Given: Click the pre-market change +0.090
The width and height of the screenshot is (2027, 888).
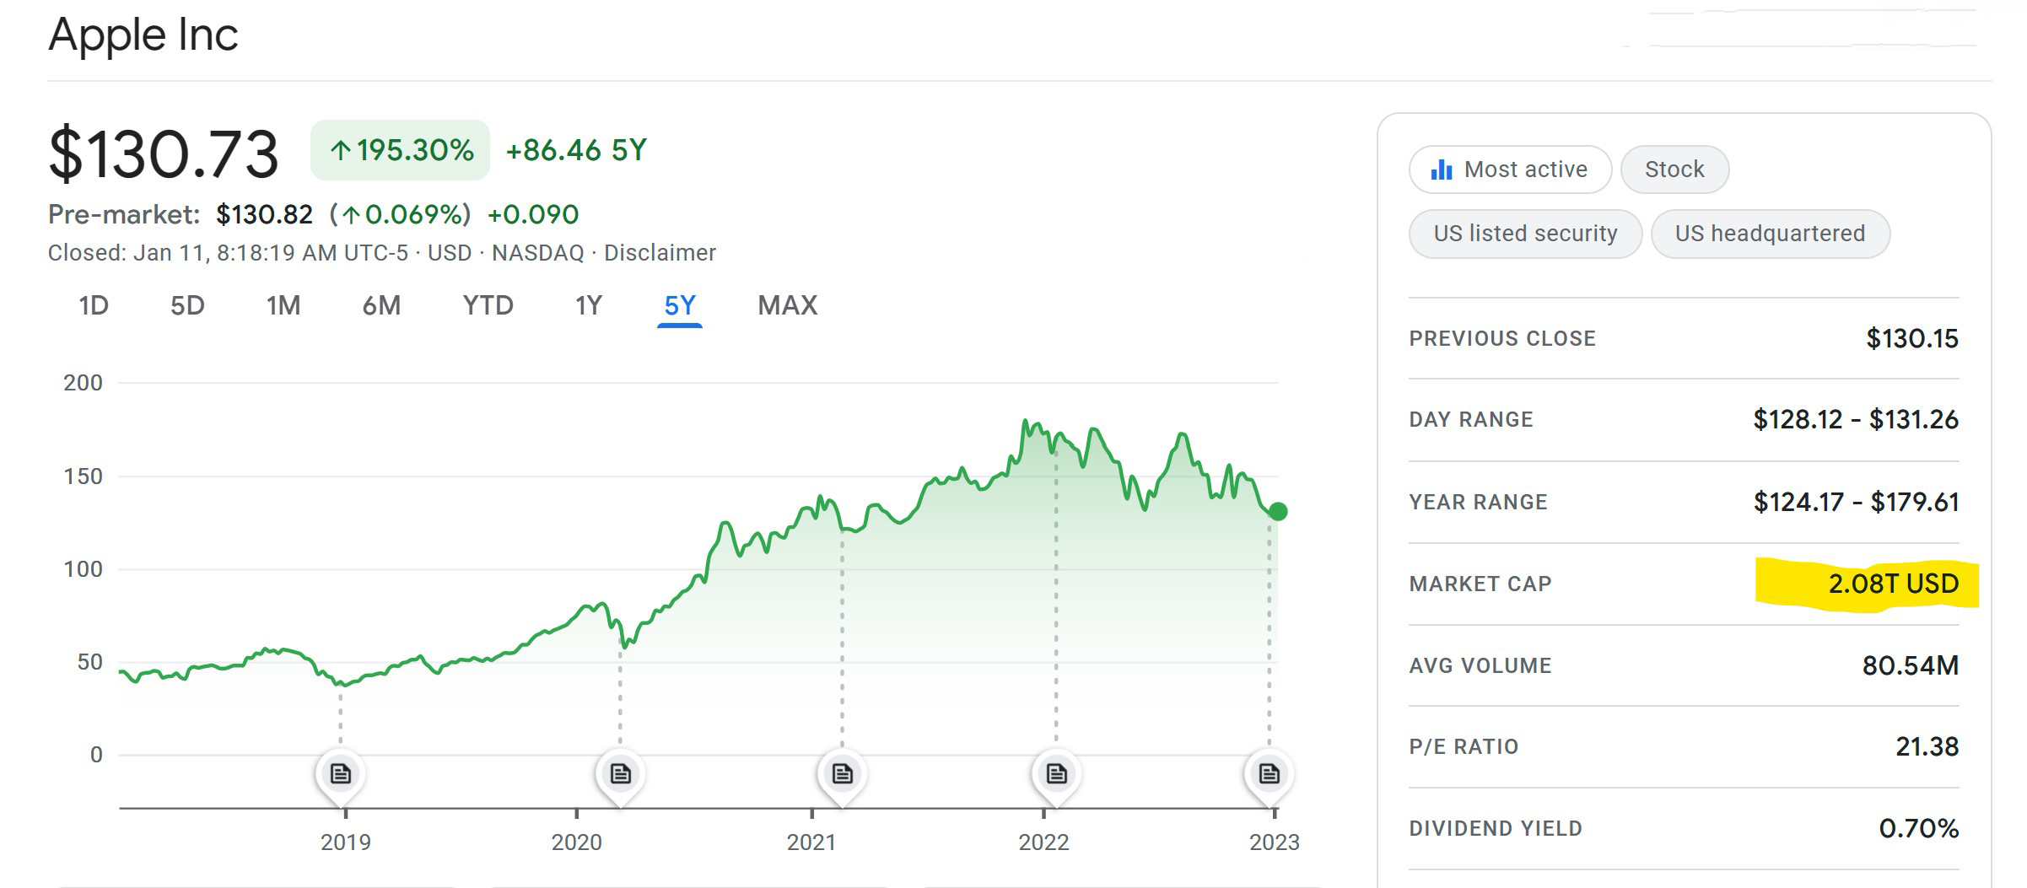Looking at the screenshot, I should click(x=533, y=215).
